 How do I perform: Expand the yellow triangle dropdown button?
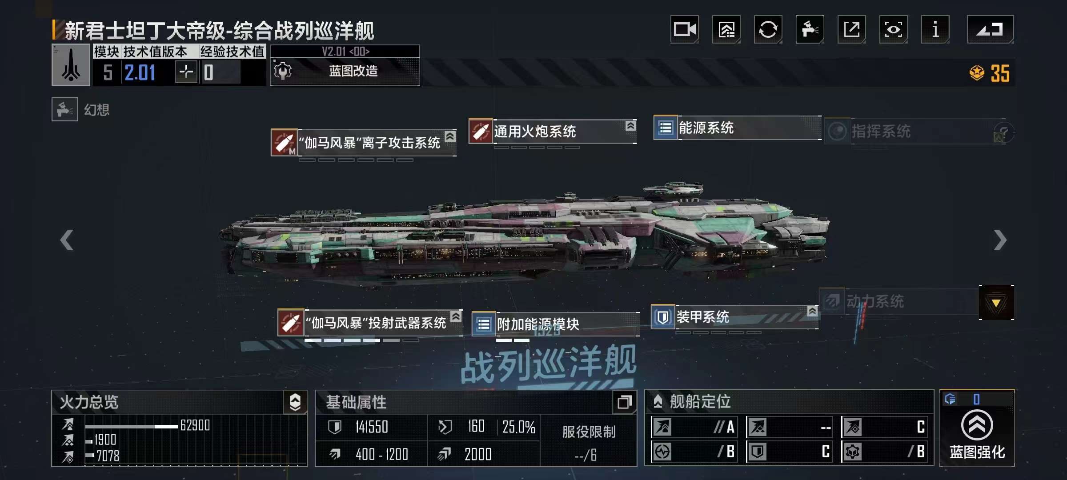996,303
